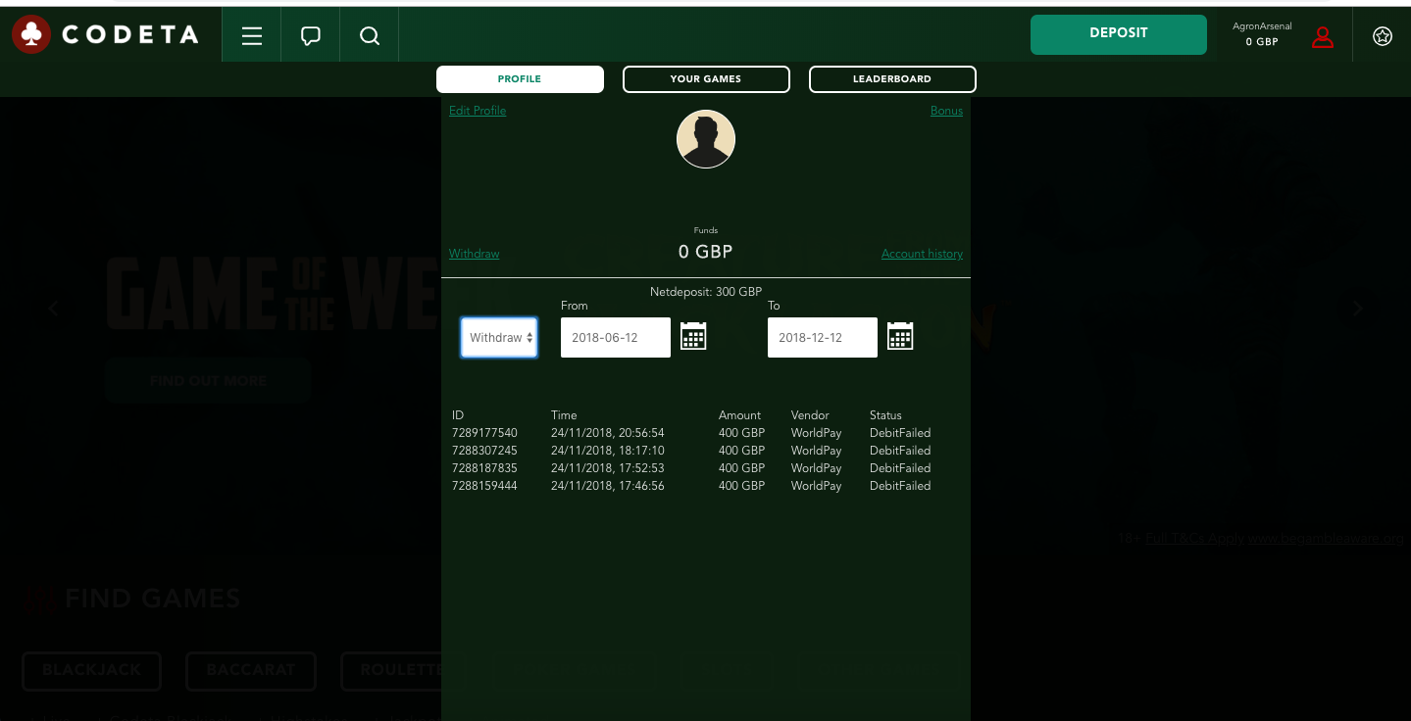
Task: Click the next slide arrow on banner
Action: pos(1358,309)
